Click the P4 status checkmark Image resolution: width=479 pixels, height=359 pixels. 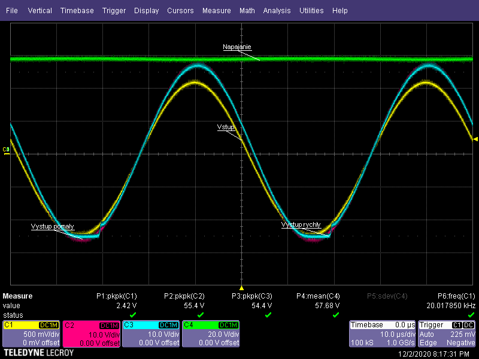[336, 315]
